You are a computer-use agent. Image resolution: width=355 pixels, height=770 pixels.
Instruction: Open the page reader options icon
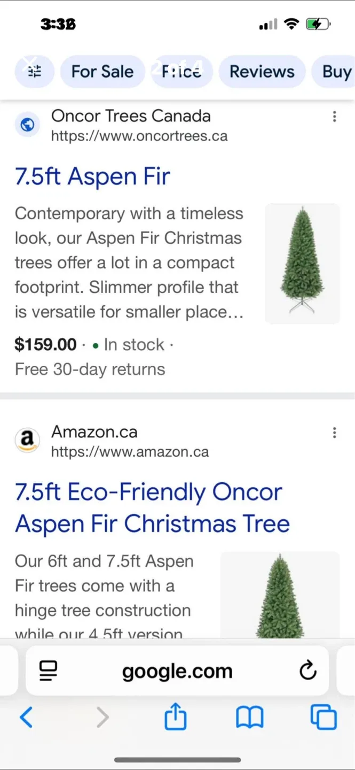pyautogui.click(x=48, y=671)
